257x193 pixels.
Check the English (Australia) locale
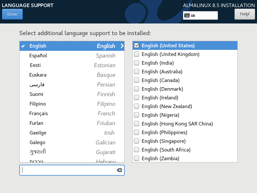[x=137, y=71]
